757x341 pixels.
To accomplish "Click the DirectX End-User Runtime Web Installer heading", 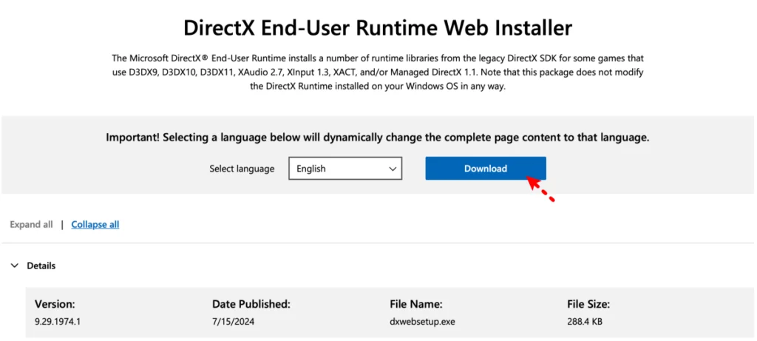I will pos(378,27).
